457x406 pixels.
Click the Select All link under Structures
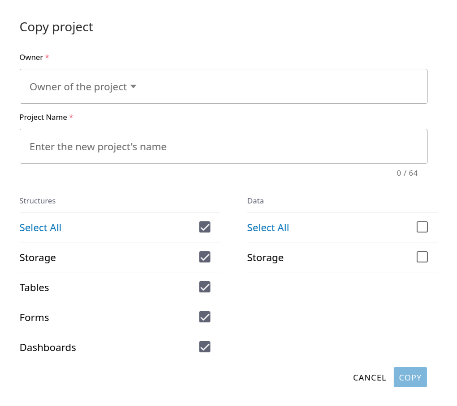click(x=40, y=228)
